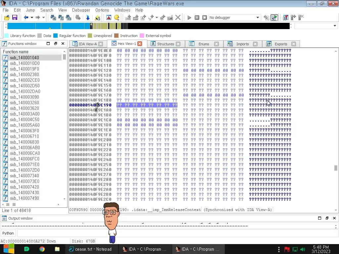Viewport: 339px width, 254px height.
Task: Open the Jump menu
Action: tap(30, 10)
